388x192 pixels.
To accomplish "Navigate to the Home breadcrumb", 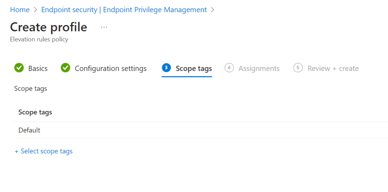I will point(20,10).
